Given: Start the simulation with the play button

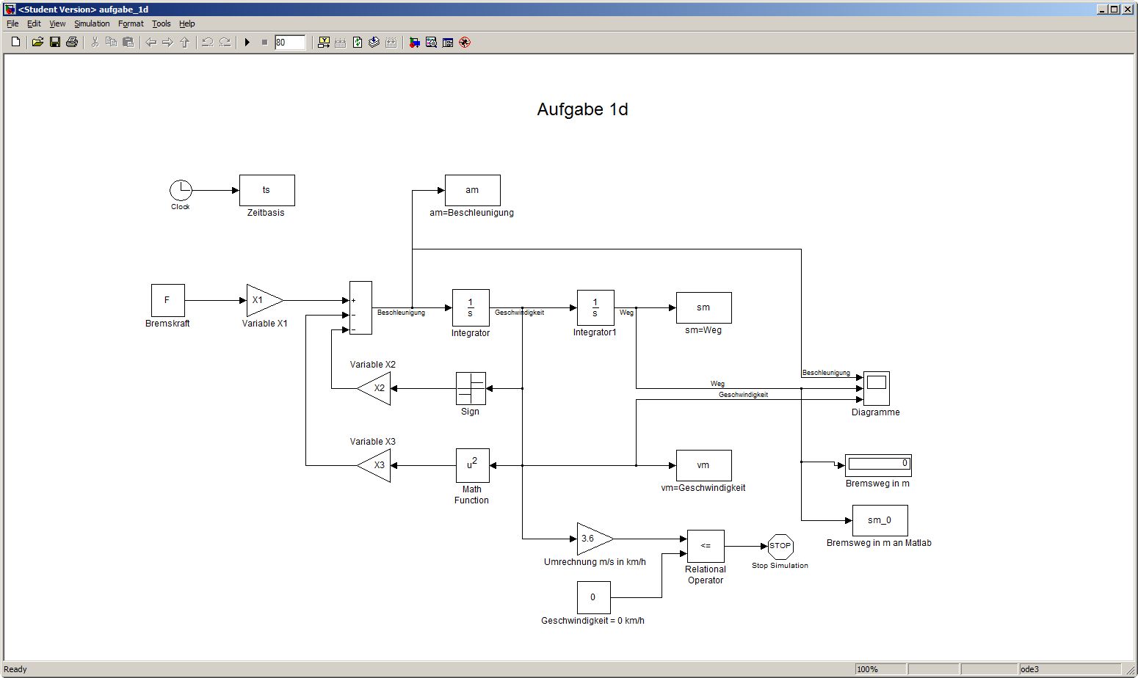Looking at the screenshot, I should (x=247, y=43).
